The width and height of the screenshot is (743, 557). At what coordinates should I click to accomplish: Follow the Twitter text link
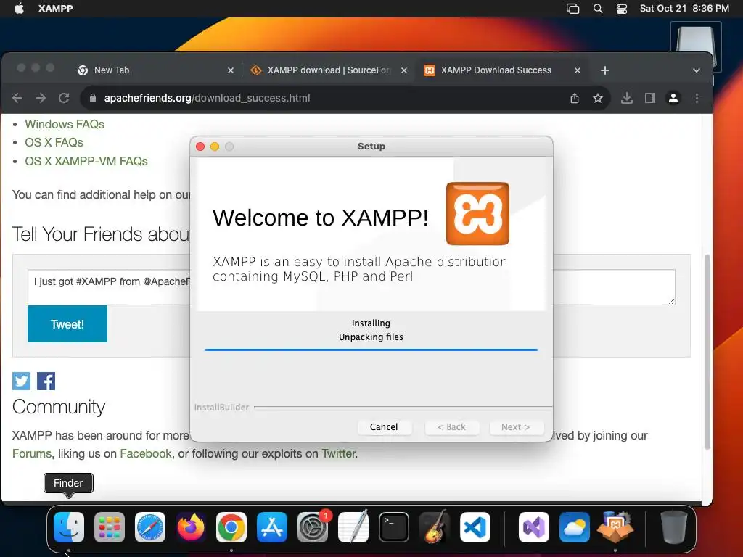338,454
